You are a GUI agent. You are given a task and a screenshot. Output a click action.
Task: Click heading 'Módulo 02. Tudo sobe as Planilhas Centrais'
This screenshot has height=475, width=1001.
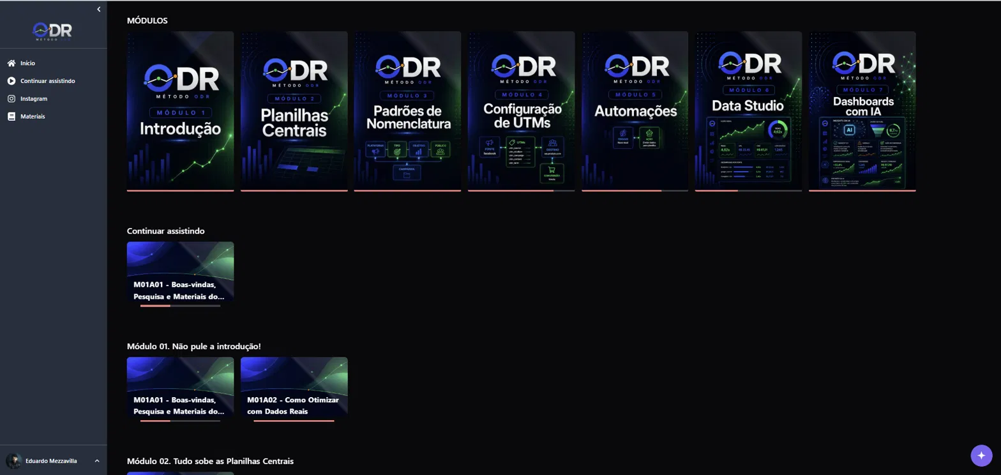coord(210,461)
